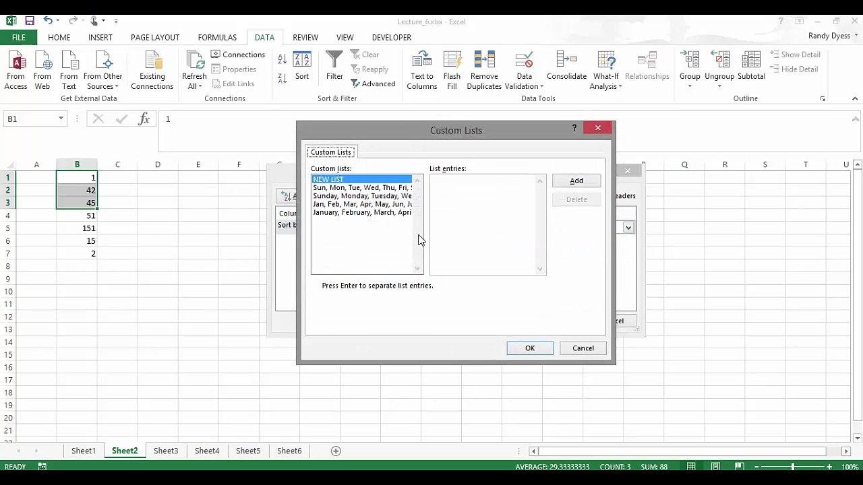Switch to Sheet4 tab
This screenshot has width=863, height=485.
(207, 451)
